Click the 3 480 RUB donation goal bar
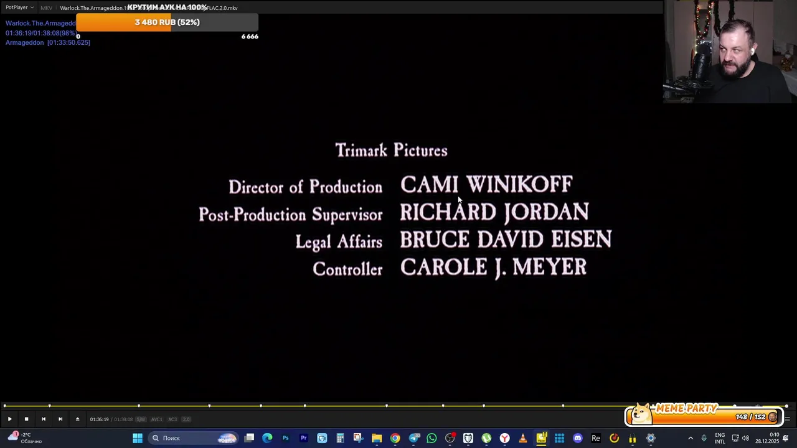 coord(167,22)
